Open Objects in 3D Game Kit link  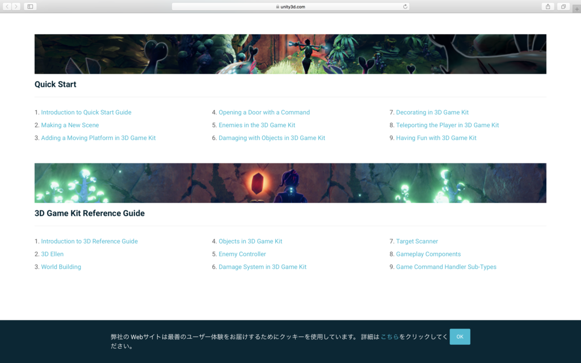(x=250, y=241)
